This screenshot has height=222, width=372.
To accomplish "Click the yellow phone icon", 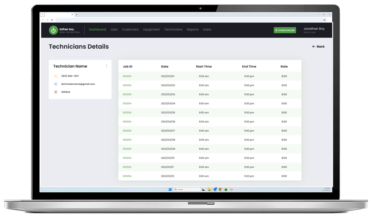I will 56,76.
